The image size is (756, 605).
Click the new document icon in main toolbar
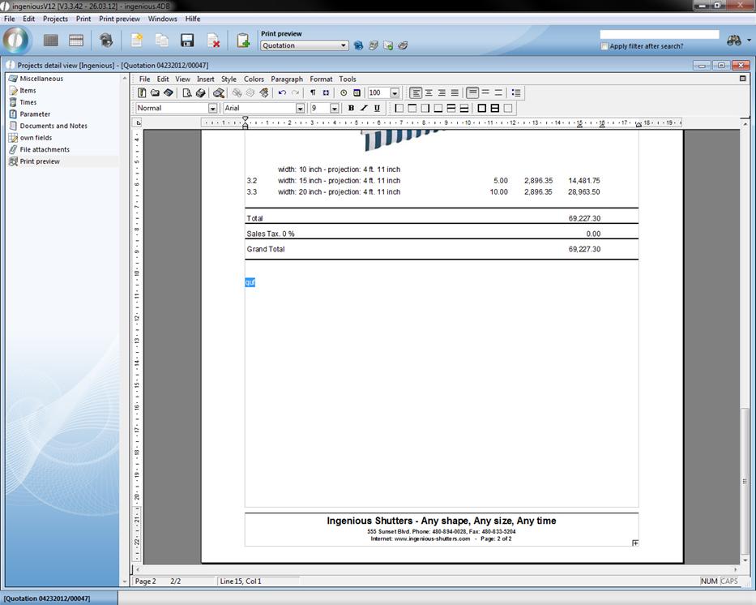(x=137, y=41)
